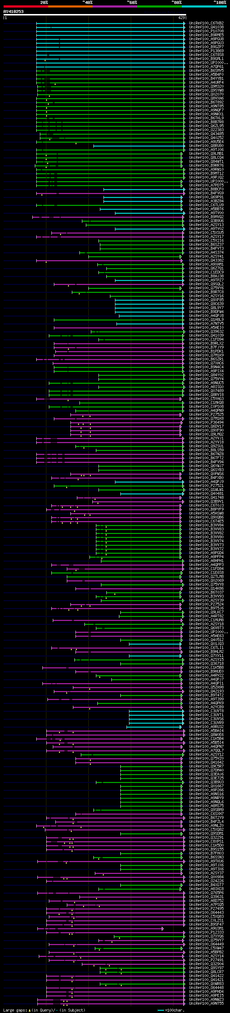Viewport: 230px width, 1013px height.
Task: Click the green ~80% identity legend segment
Action: coord(160,6)
